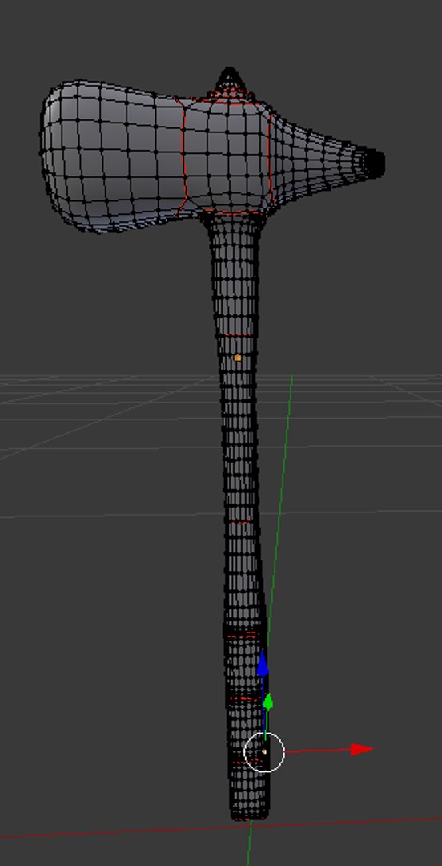Click the green Y-axis manipulator arrow
The image size is (442, 866).
click(267, 702)
